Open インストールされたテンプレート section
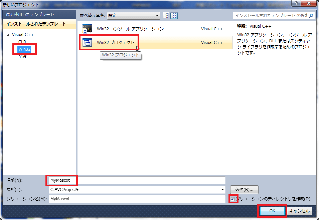Viewport: 319px width, 220px height. (x=39, y=24)
